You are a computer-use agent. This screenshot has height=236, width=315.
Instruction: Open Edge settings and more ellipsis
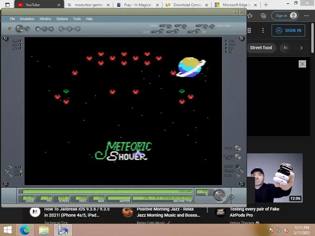tap(306, 16)
